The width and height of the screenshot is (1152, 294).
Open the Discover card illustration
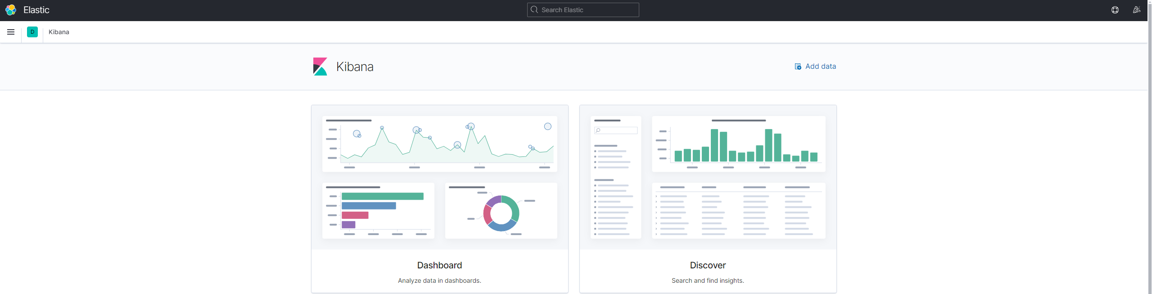(x=708, y=177)
